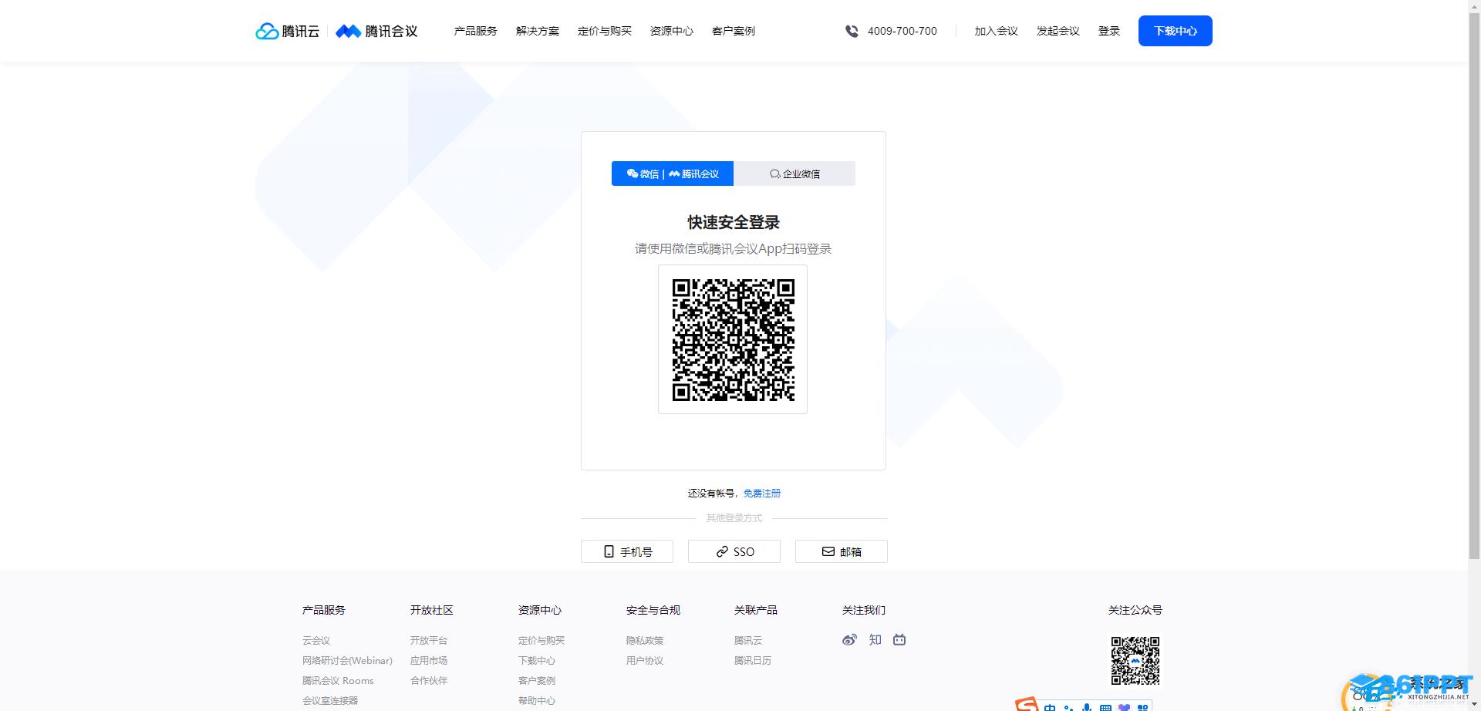The width and height of the screenshot is (1481, 711).
Task: Click footer heading 关注我们
Action: pos(864,610)
